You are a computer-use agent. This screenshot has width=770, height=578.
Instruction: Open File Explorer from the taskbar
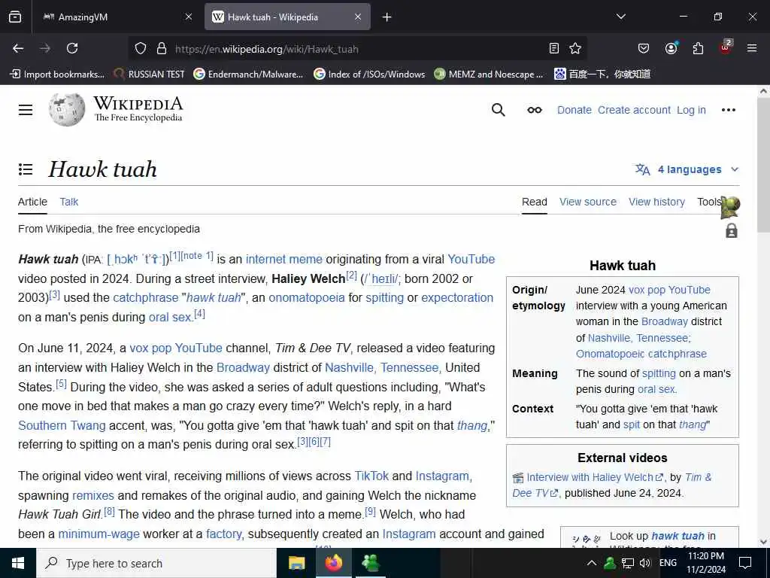pyautogui.click(x=296, y=563)
